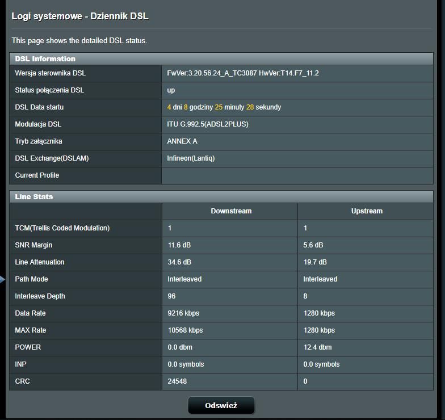Click the upstream POWER 12.4 dbm value
This screenshot has width=445, height=420.
point(317,347)
